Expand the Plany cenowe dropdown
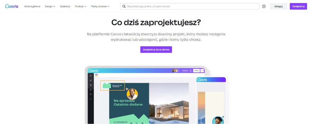Screen dimensions: 310x124 [x=100, y=6]
